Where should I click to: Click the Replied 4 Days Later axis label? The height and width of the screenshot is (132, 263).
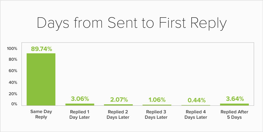[196, 114]
